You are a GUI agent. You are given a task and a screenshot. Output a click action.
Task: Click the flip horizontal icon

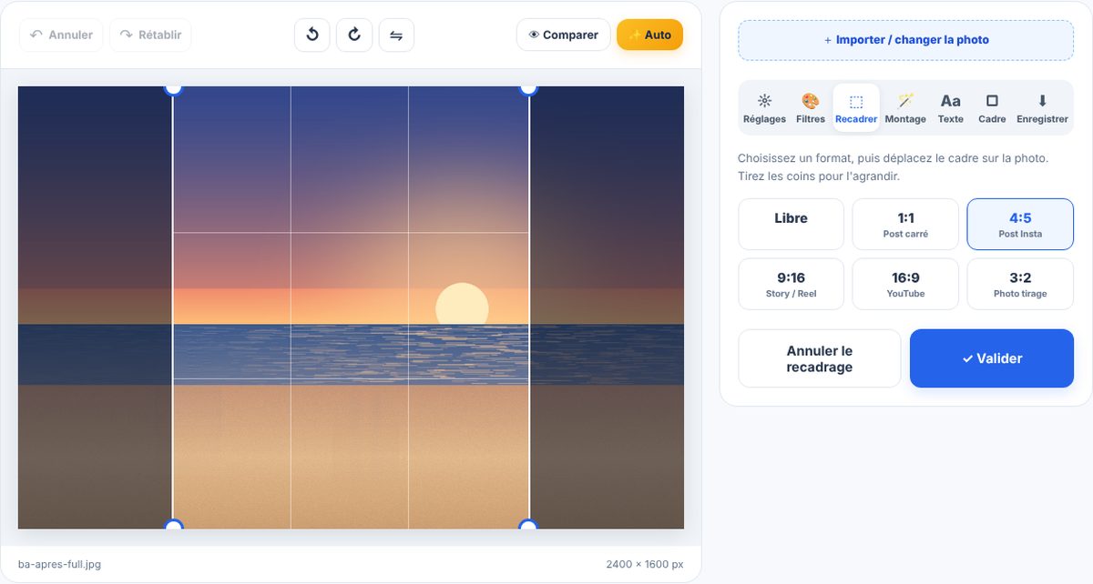(396, 35)
